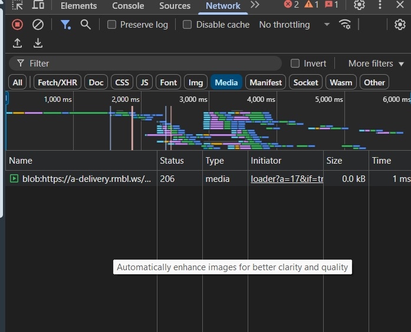Viewport: 411px width, 332px height.
Task: Toggle the Media type filter
Action: pos(226,82)
